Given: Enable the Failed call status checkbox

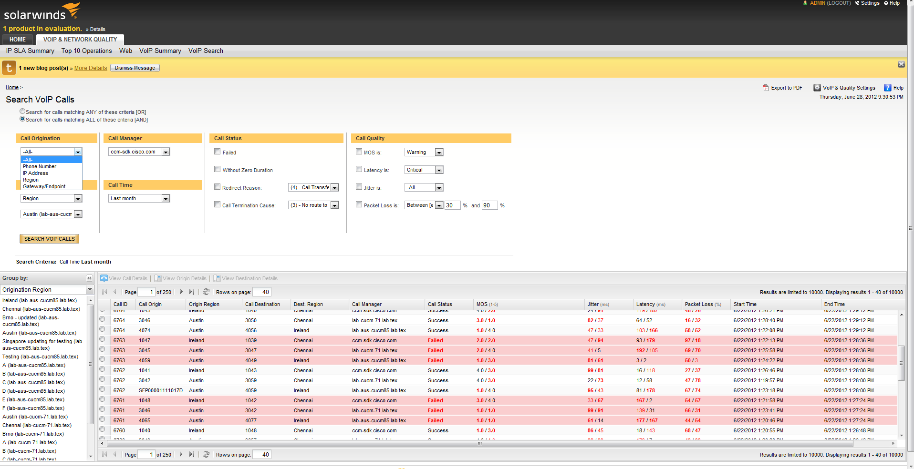Looking at the screenshot, I should click(x=218, y=152).
